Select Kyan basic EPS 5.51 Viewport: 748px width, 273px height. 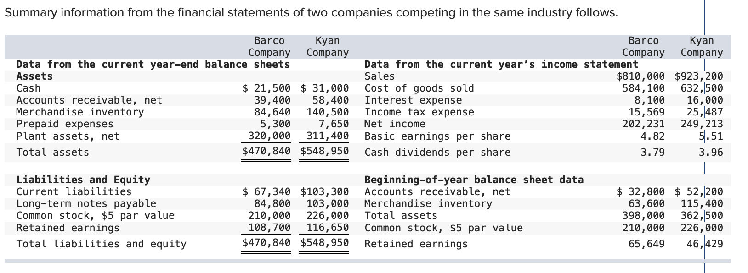click(x=711, y=136)
